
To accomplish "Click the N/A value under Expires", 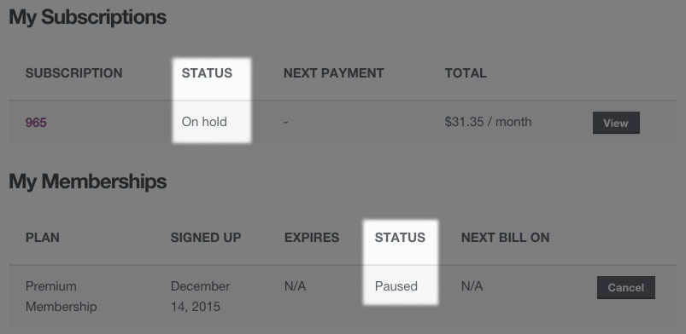I will pyautogui.click(x=295, y=286).
